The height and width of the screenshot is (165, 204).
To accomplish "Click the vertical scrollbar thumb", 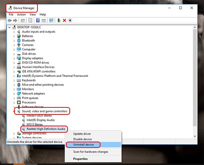I will [195, 78].
